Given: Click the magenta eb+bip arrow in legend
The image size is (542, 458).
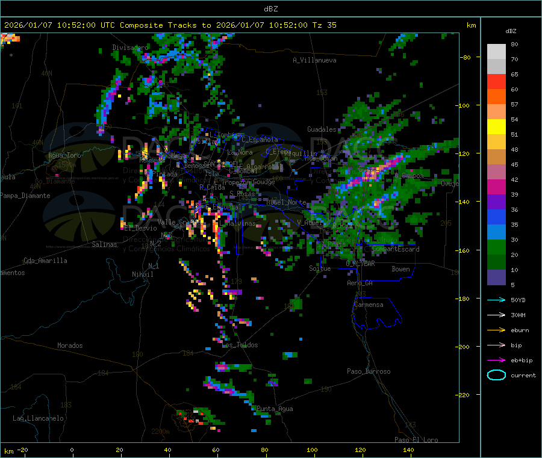Looking at the screenshot, I should [x=496, y=360].
